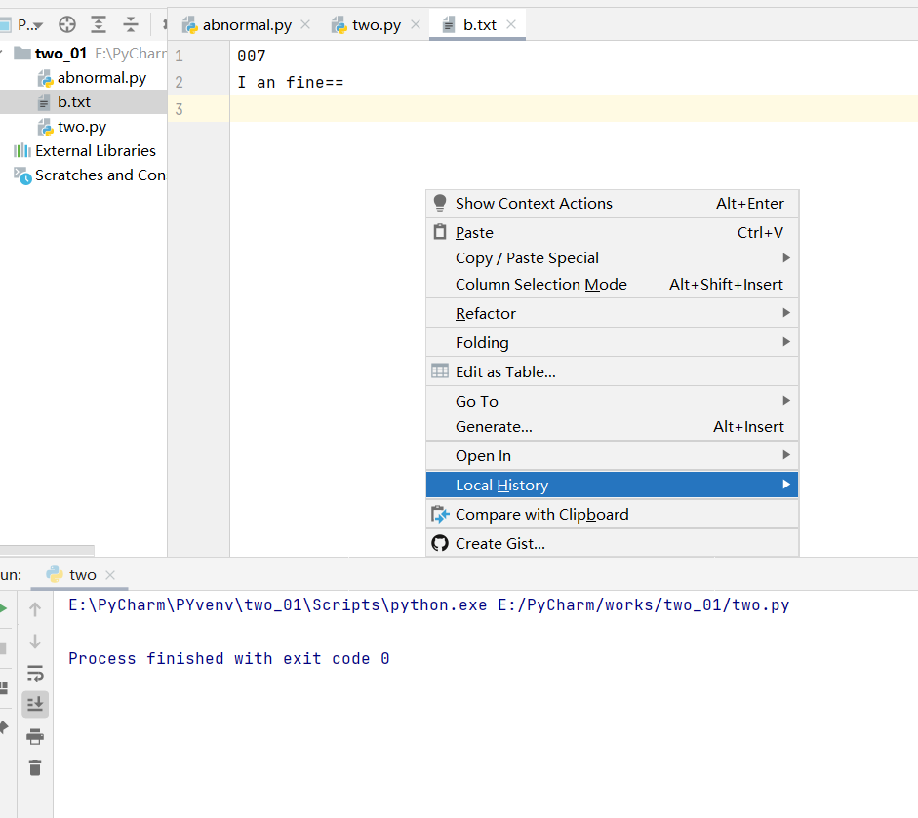Viewport: 918px width, 818px height.
Task: Toggle scroll to end in the run console
Action: click(x=35, y=705)
